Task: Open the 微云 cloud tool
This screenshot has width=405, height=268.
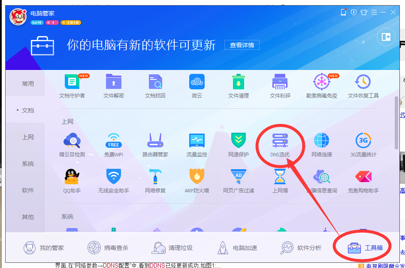Action: 197,86
